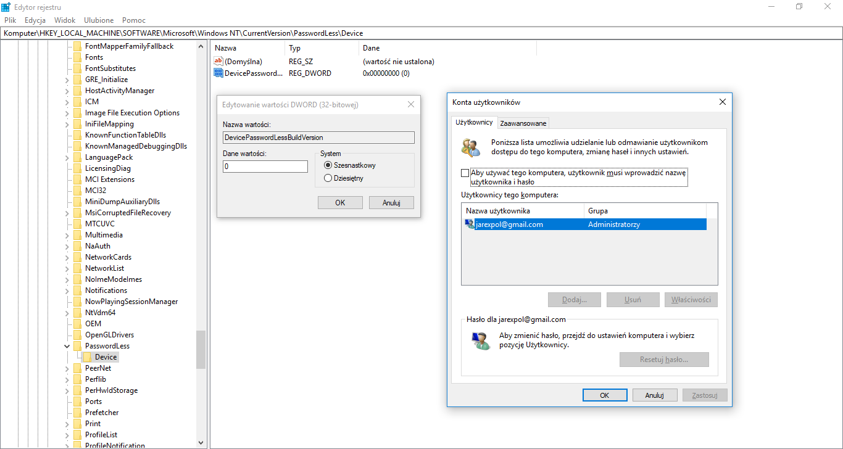Image resolution: width=843 pixels, height=449 pixels.
Task: Click the FontSubstitutes folder icon
Action: tap(77, 68)
